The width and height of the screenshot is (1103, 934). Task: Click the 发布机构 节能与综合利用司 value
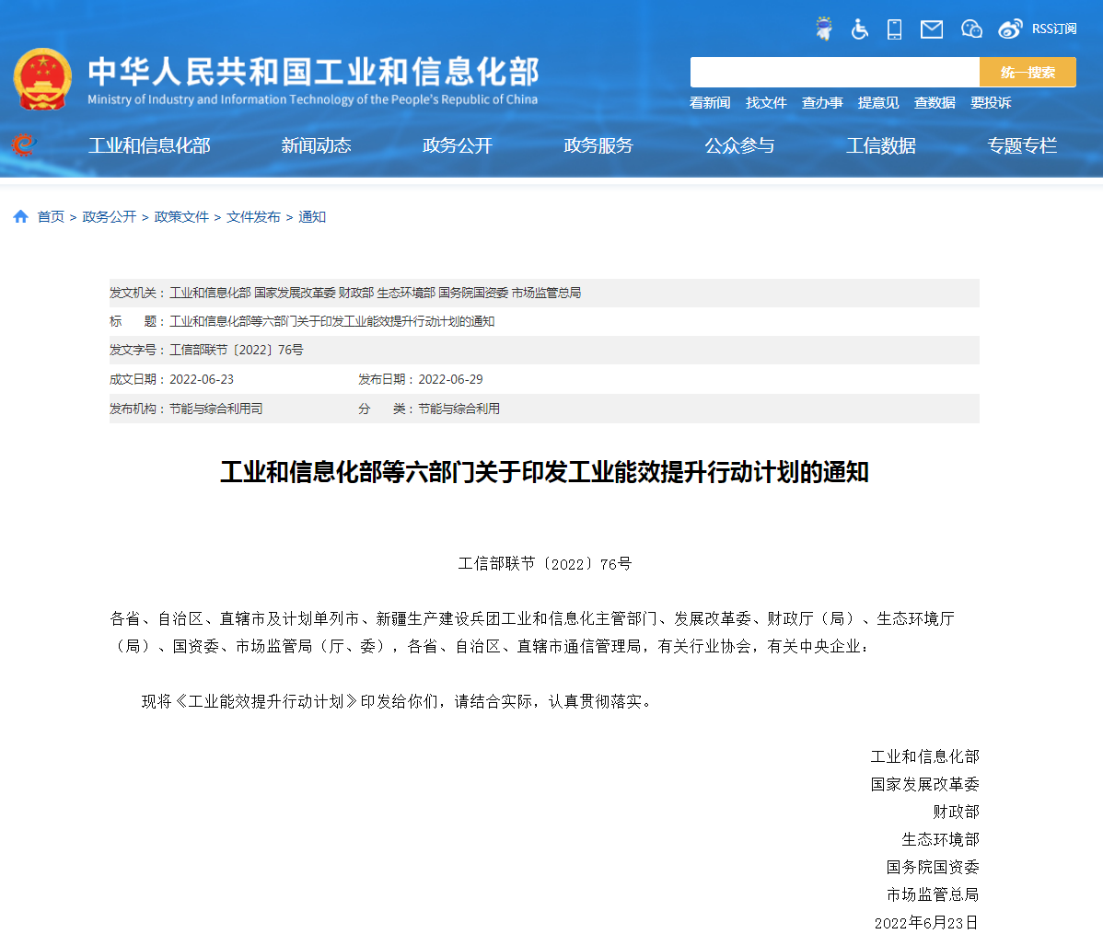[216, 409]
